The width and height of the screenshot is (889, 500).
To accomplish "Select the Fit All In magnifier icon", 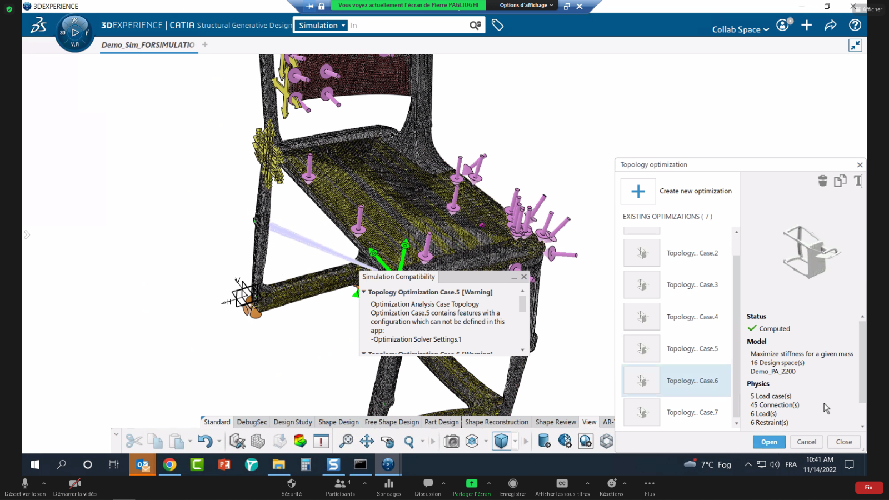I will 346,441.
